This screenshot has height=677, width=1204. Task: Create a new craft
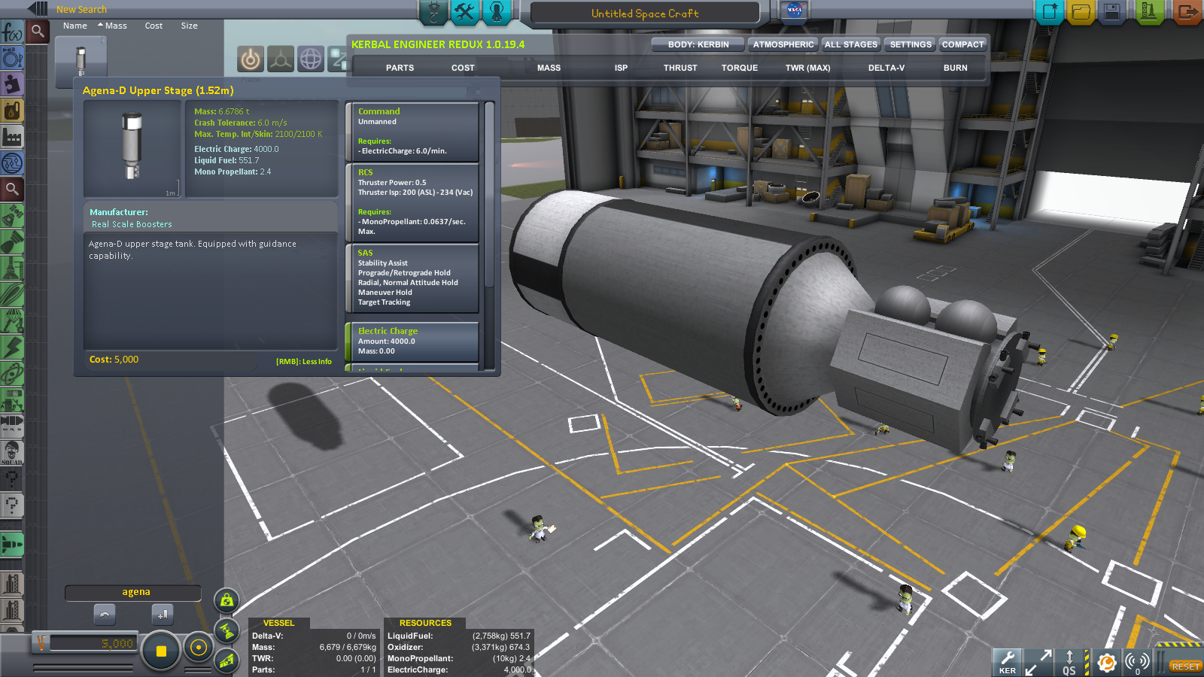click(1050, 12)
